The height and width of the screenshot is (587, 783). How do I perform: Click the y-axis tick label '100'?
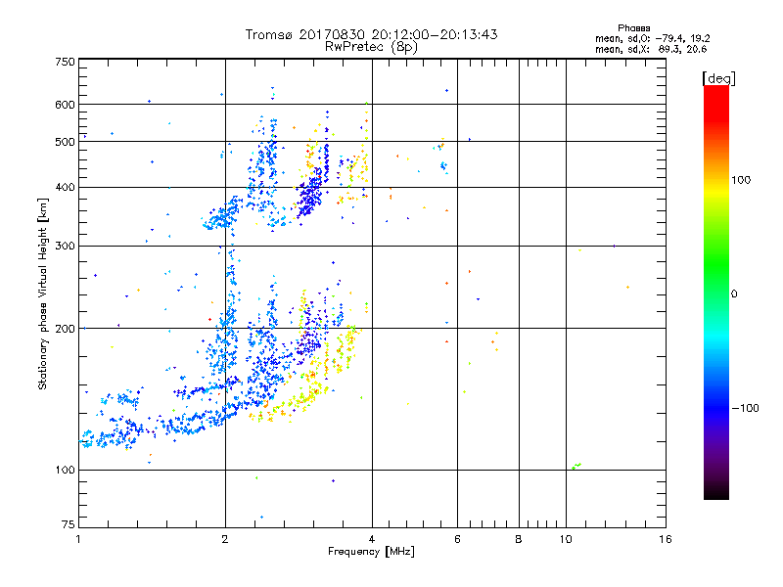(x=66, y=471)
